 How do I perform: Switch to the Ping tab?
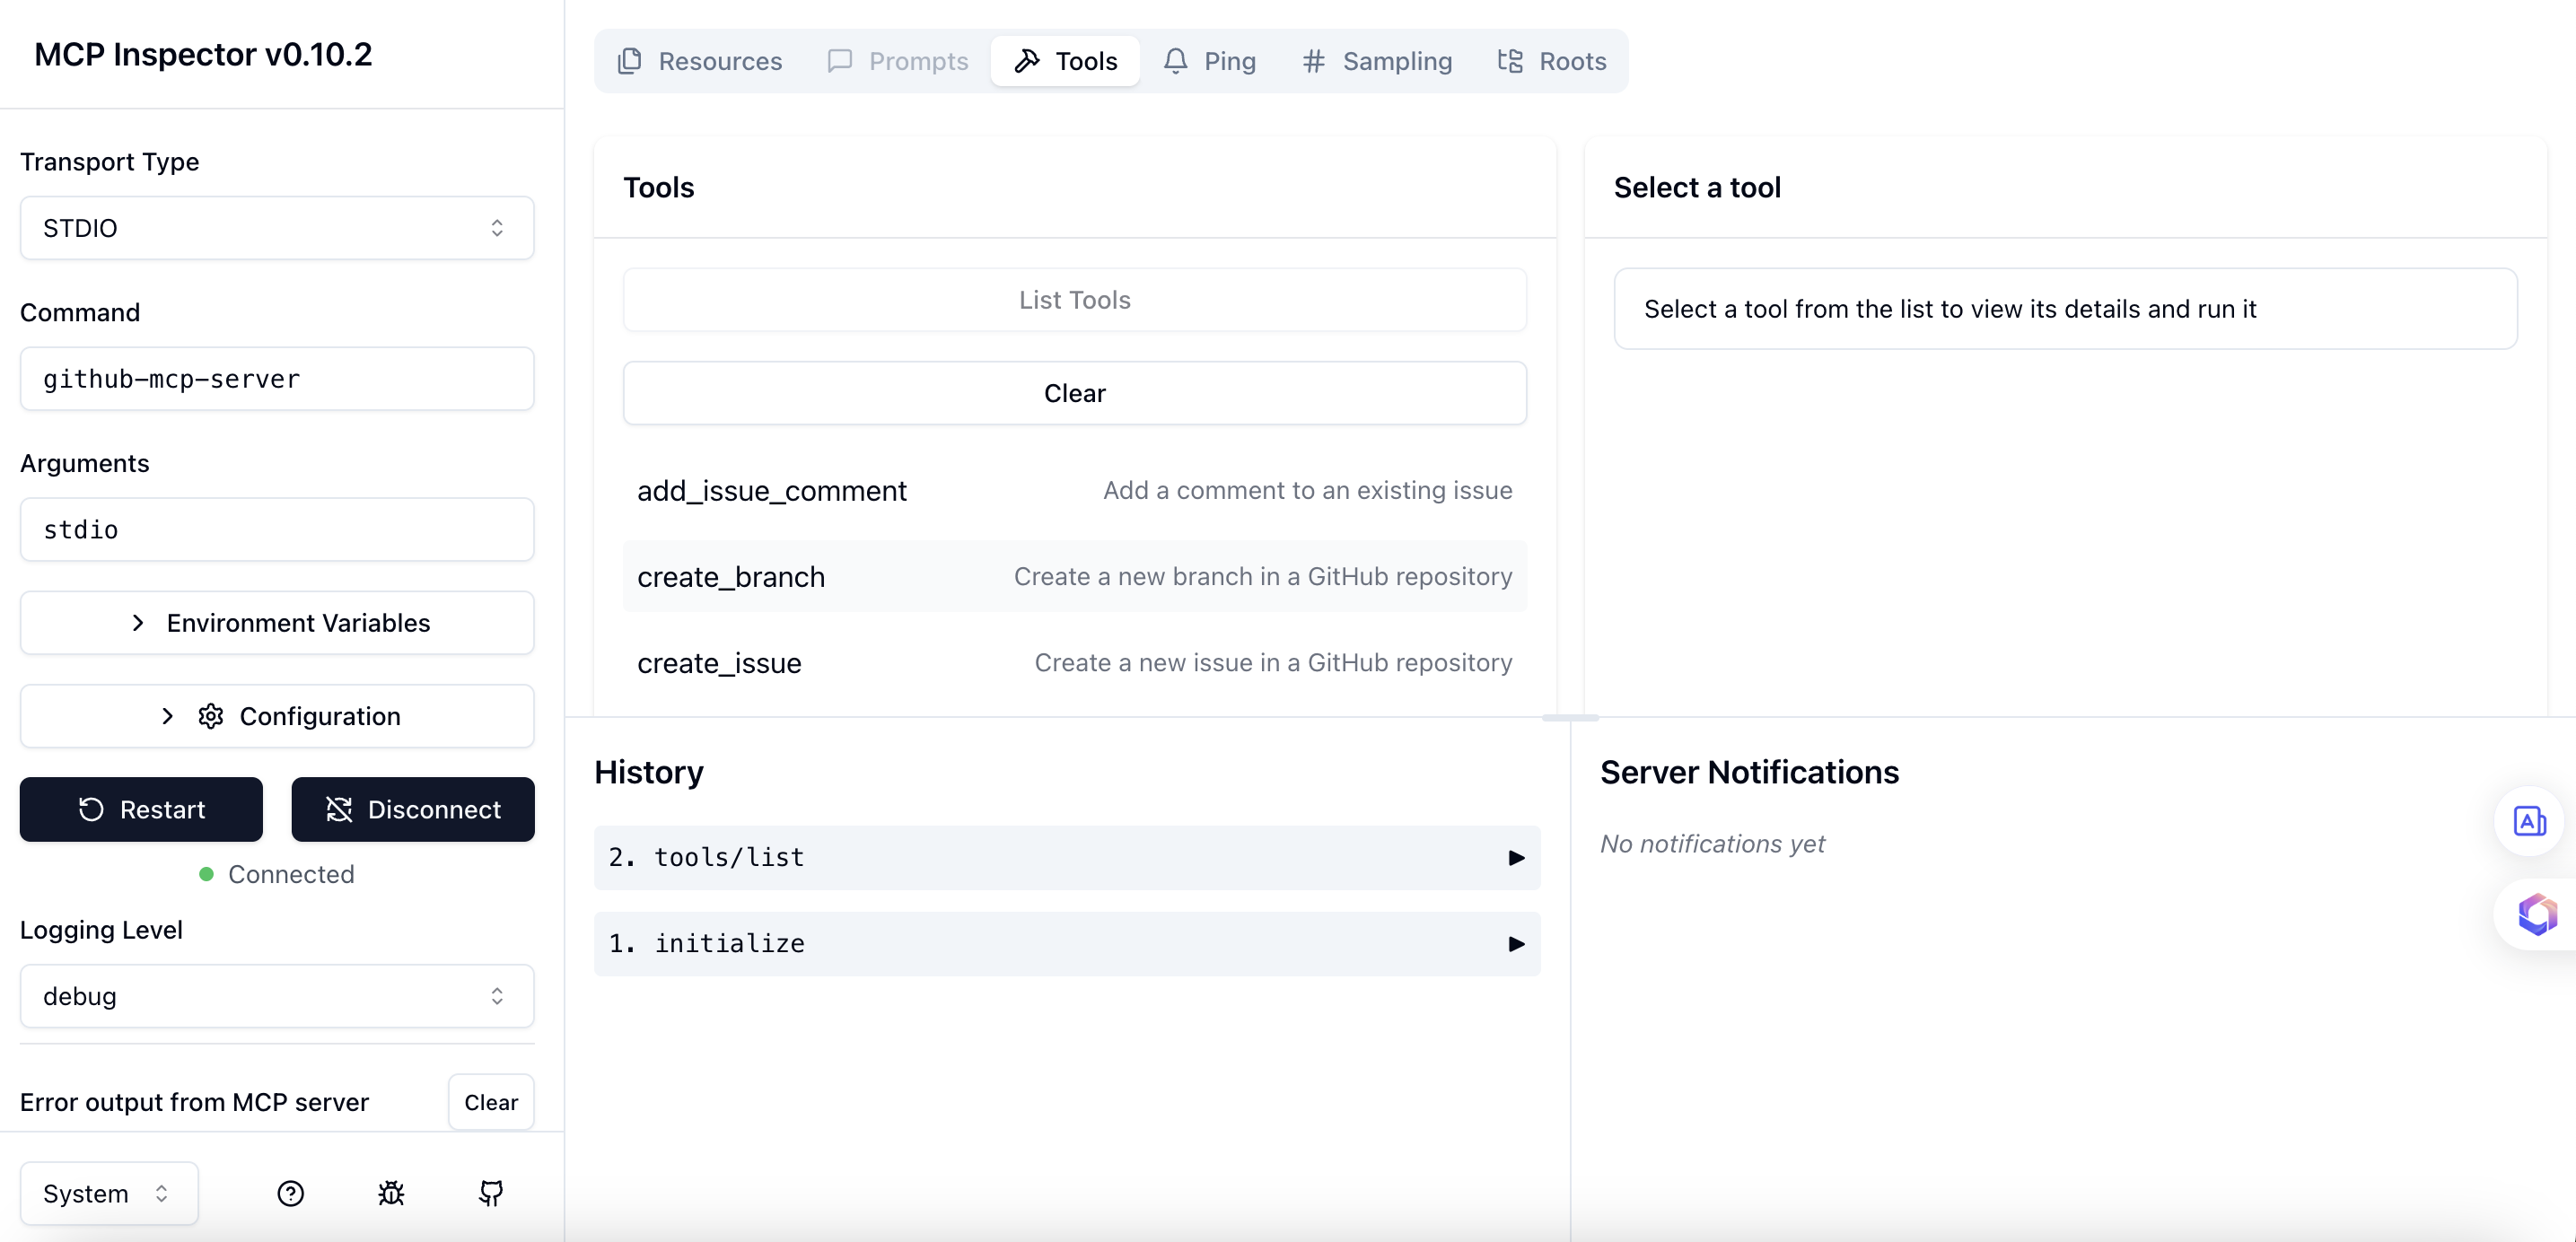1210,61
